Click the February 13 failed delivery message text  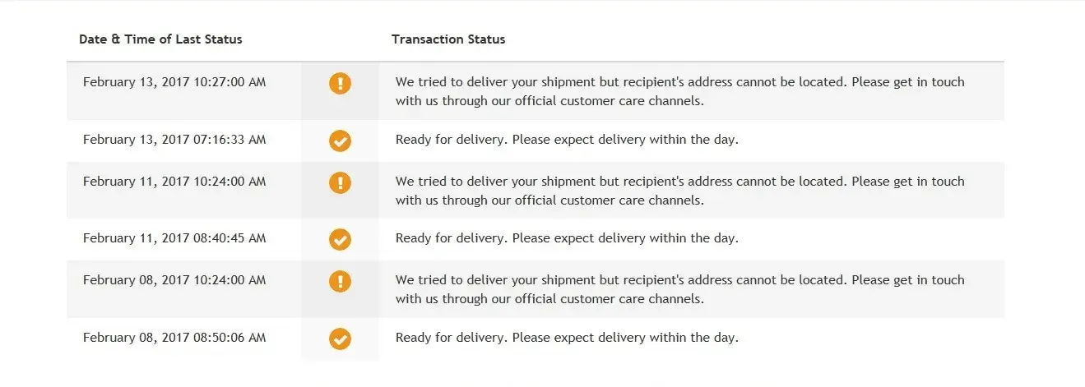click(679, 92)
